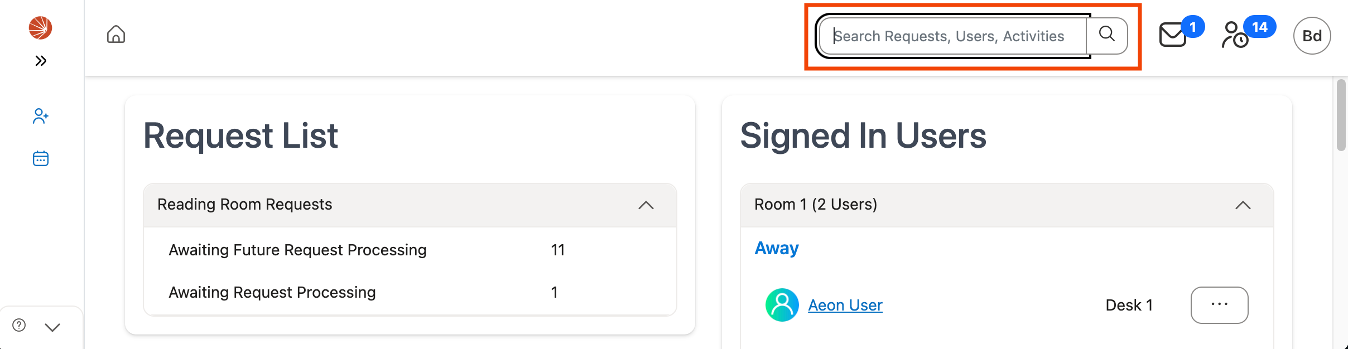
Task: Focus the Search Requests input field
Action: point(953,36)
